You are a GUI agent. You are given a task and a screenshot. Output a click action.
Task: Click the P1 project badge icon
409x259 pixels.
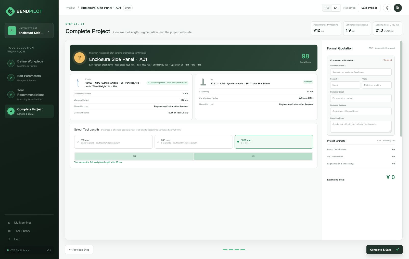tap(12, 31)
